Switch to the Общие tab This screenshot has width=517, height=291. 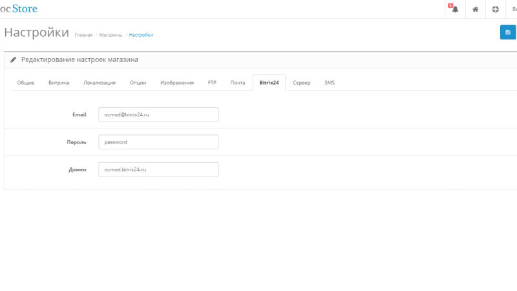click(x=26, y=83)
